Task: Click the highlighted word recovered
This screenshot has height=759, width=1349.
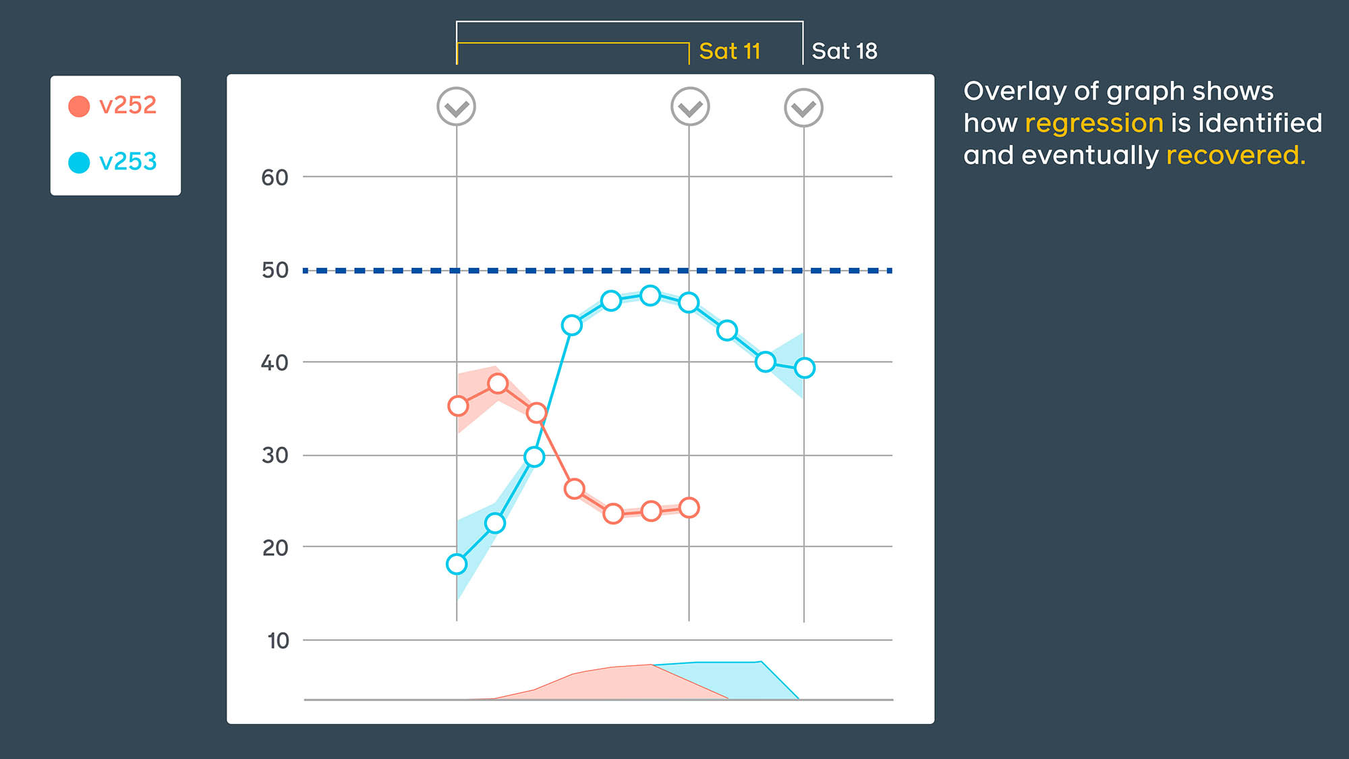Action: pyautogui.click(x=1236, y=155)
